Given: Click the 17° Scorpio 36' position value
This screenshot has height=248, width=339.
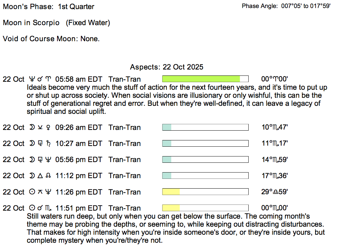Looking at the screenshot, I should 275,176.
